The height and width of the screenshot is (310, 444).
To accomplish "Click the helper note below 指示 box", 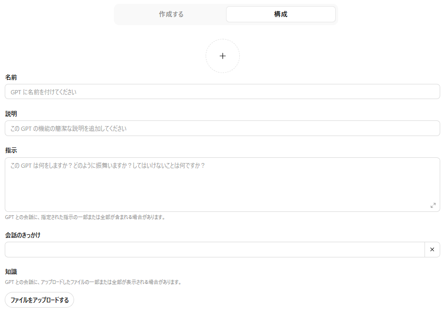I will point(85,217).
